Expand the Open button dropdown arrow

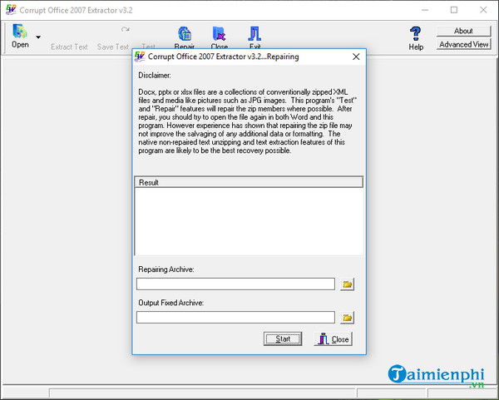point(38,37)
